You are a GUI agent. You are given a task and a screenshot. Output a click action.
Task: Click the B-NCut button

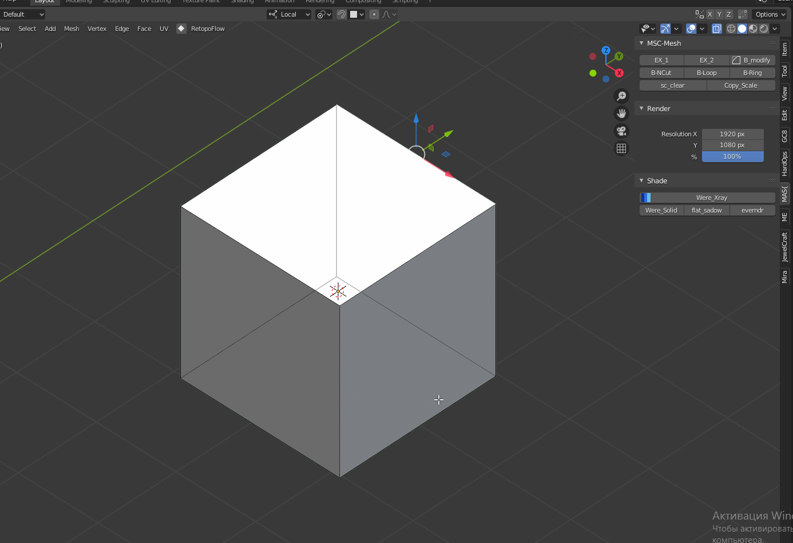click(x=661, y=73)
